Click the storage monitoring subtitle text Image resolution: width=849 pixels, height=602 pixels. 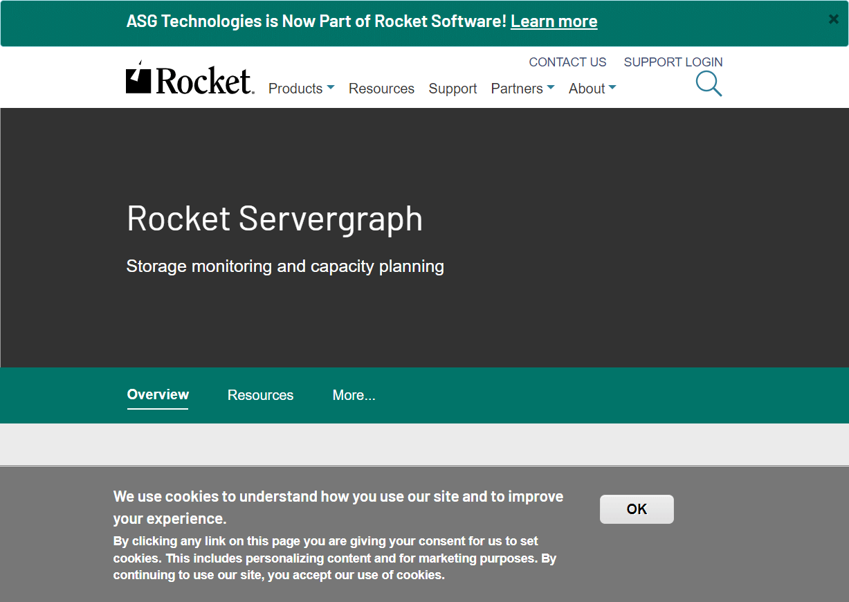coord(285,266)
